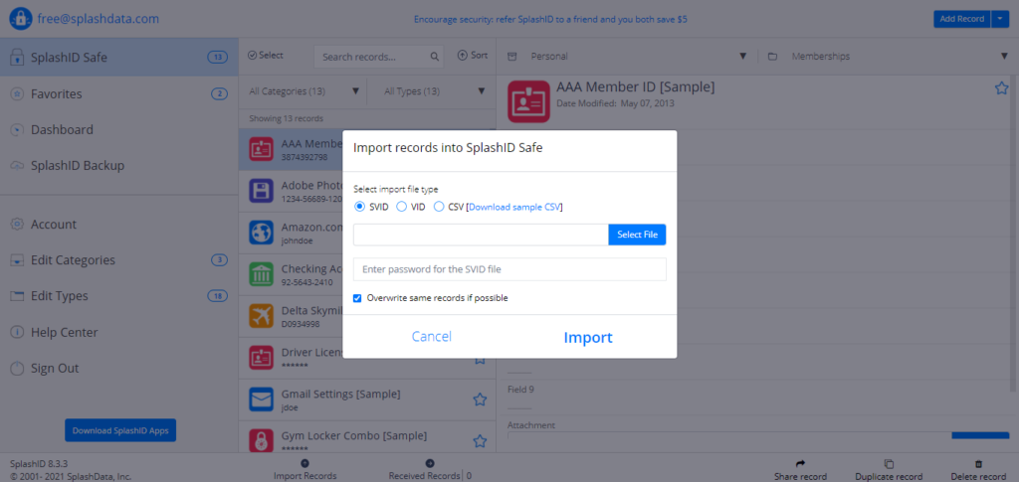Click the Delete record trash icon
This screenshot has width=1019, height=482.
coord(978,463)
